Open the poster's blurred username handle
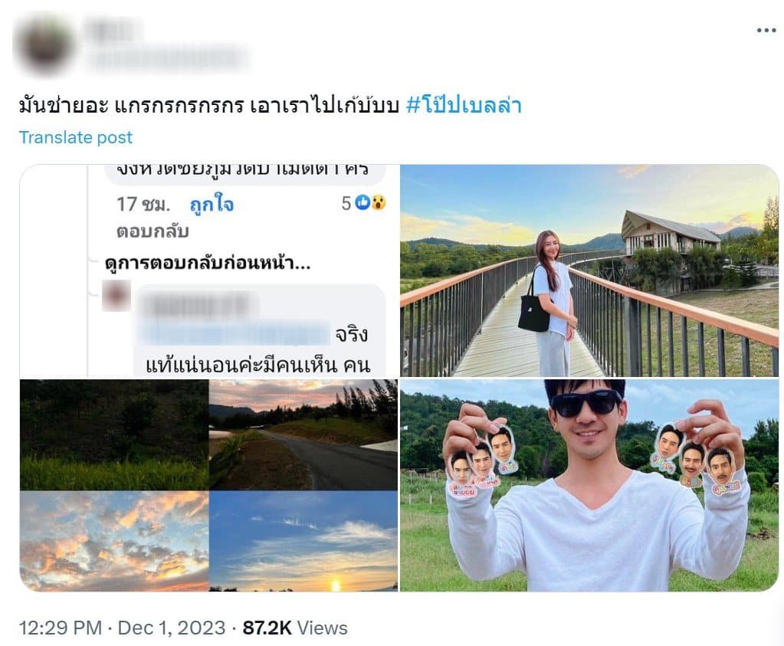Viewport: 784px width, 646px height. 169,57
